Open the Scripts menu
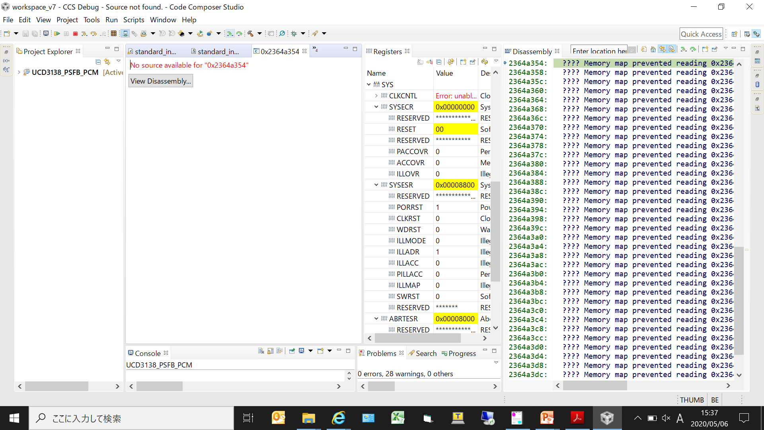Viewport: 764px width, 430px height. click(x=133, y=20)
